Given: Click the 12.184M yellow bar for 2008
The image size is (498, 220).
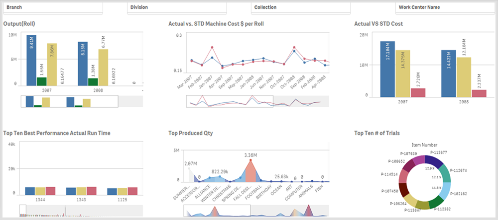Looking at the screenshot, I should 464,77.
